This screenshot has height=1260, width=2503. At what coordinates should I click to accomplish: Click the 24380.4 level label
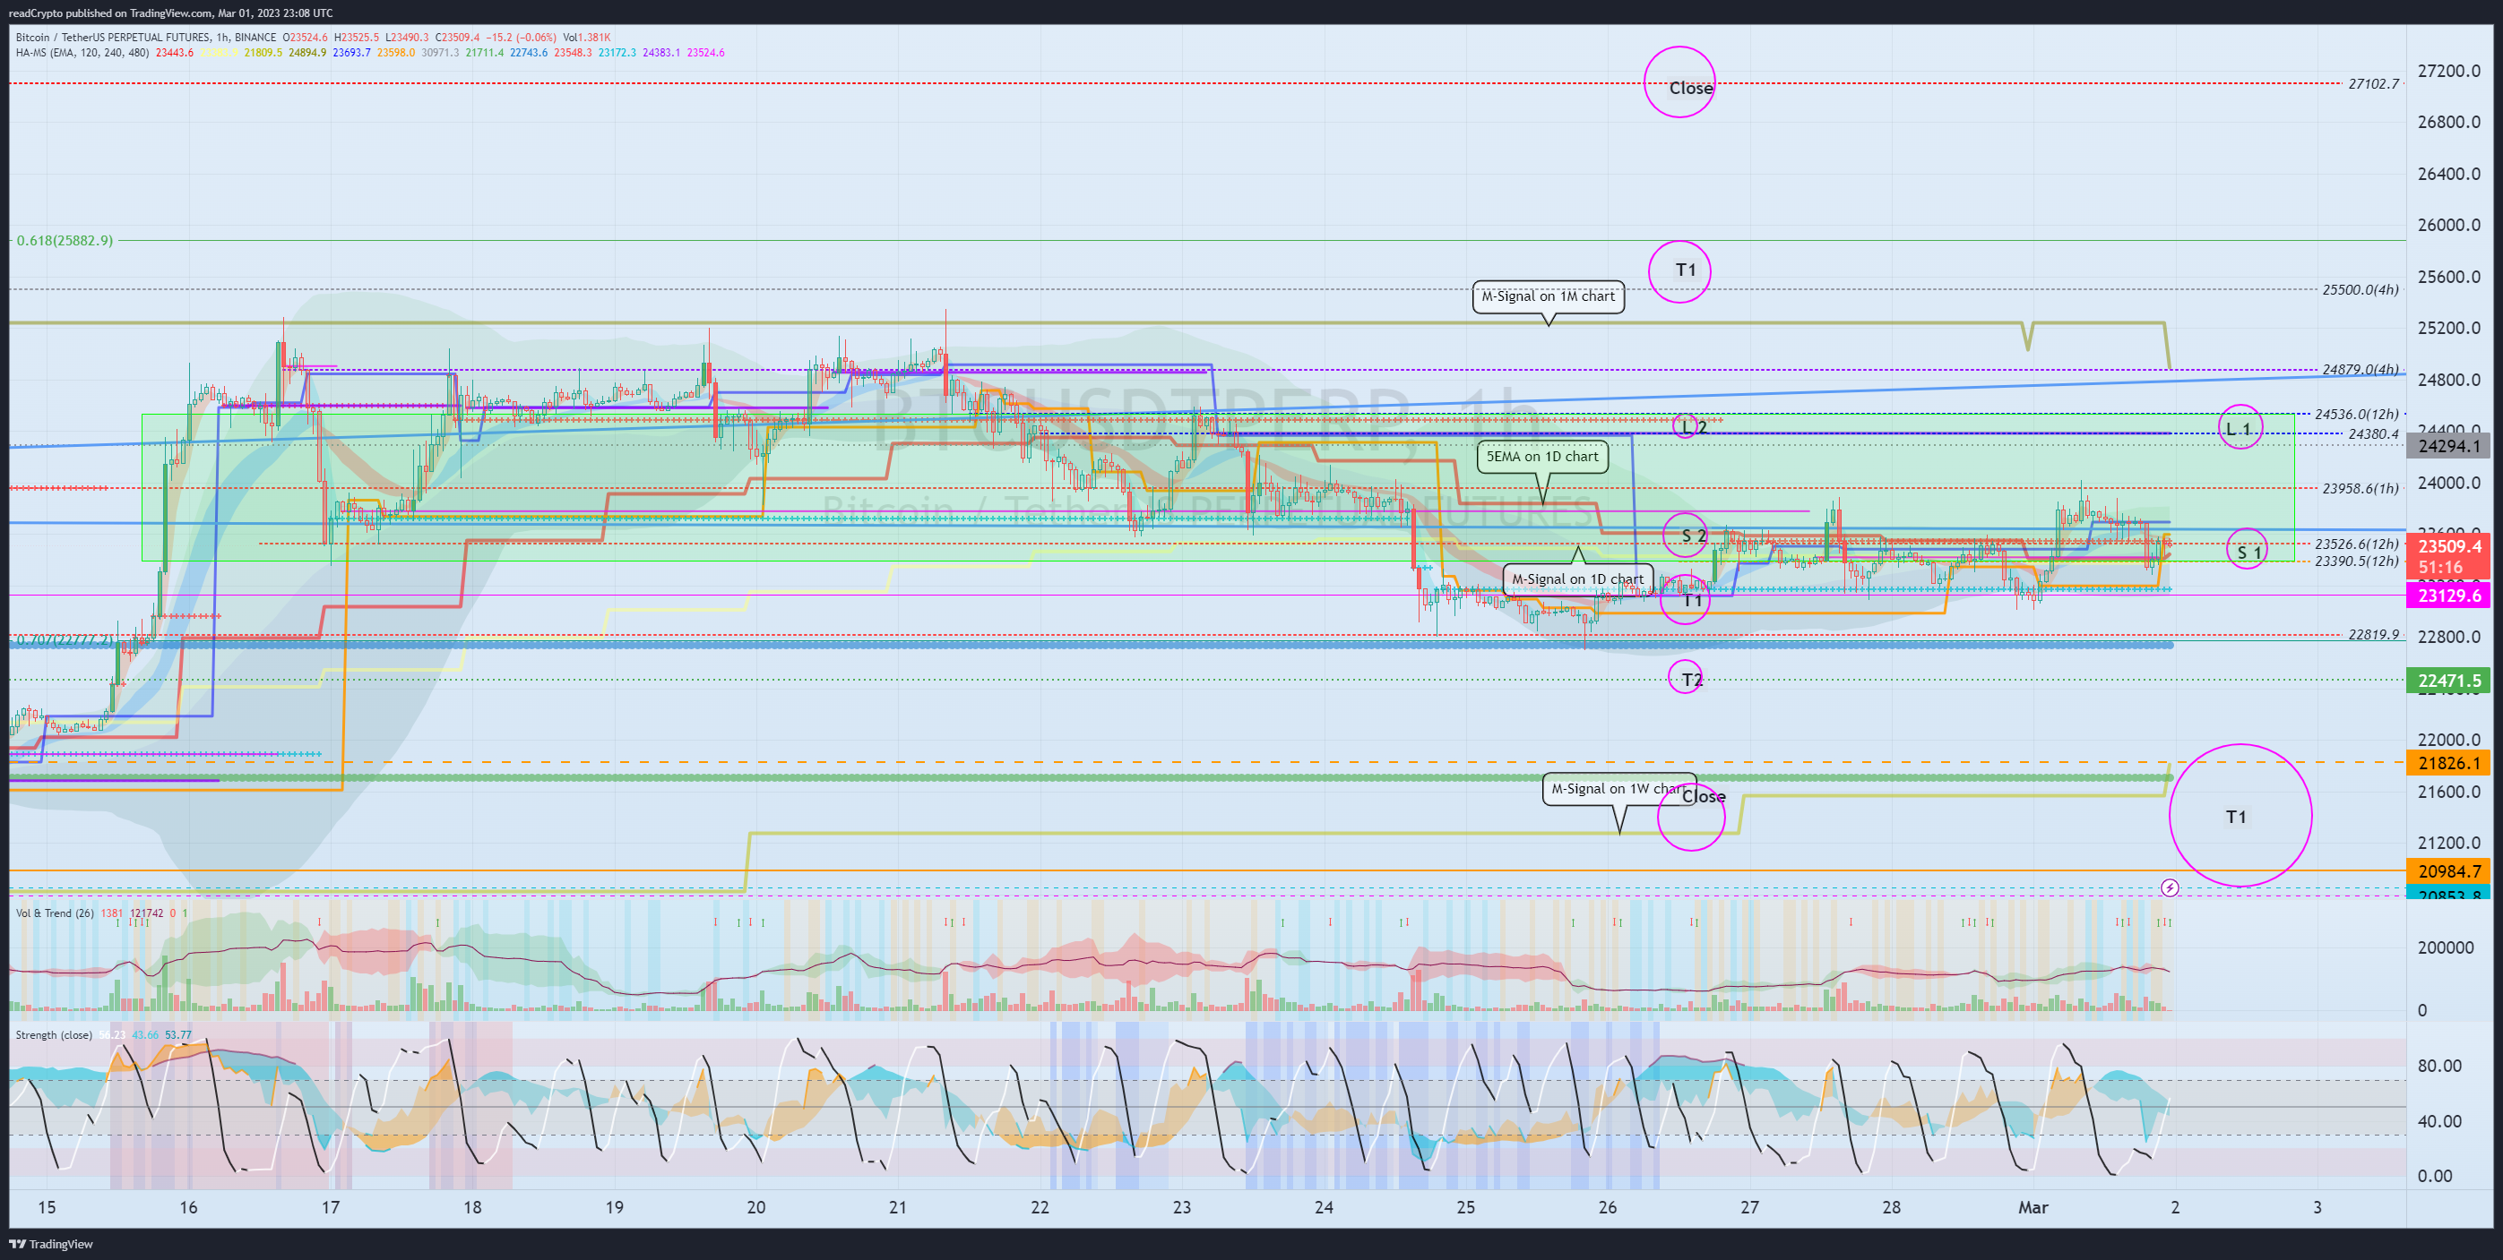(x=2373, y=434)
